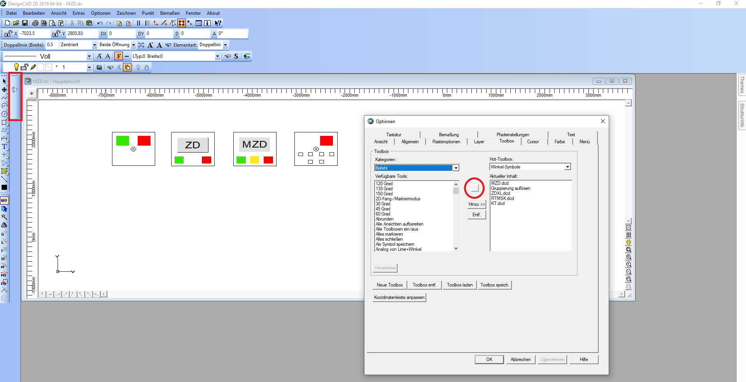The height and width of the screenshot is (382, 746).
Task: Click the grid display icon beside canvas
Action: pos(629,235)
